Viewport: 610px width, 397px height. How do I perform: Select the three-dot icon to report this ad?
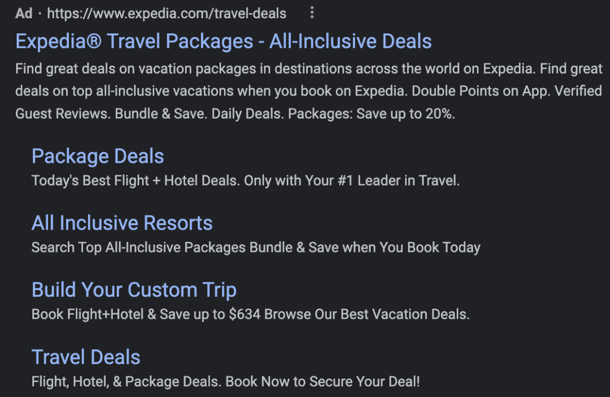click(x=311, y=13)
